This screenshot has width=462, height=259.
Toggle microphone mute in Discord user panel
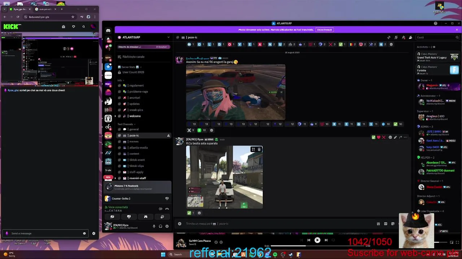click(154, 226)
